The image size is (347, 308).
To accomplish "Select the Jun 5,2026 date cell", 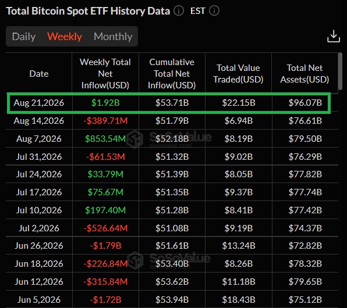I will click(x=39, y=300).
